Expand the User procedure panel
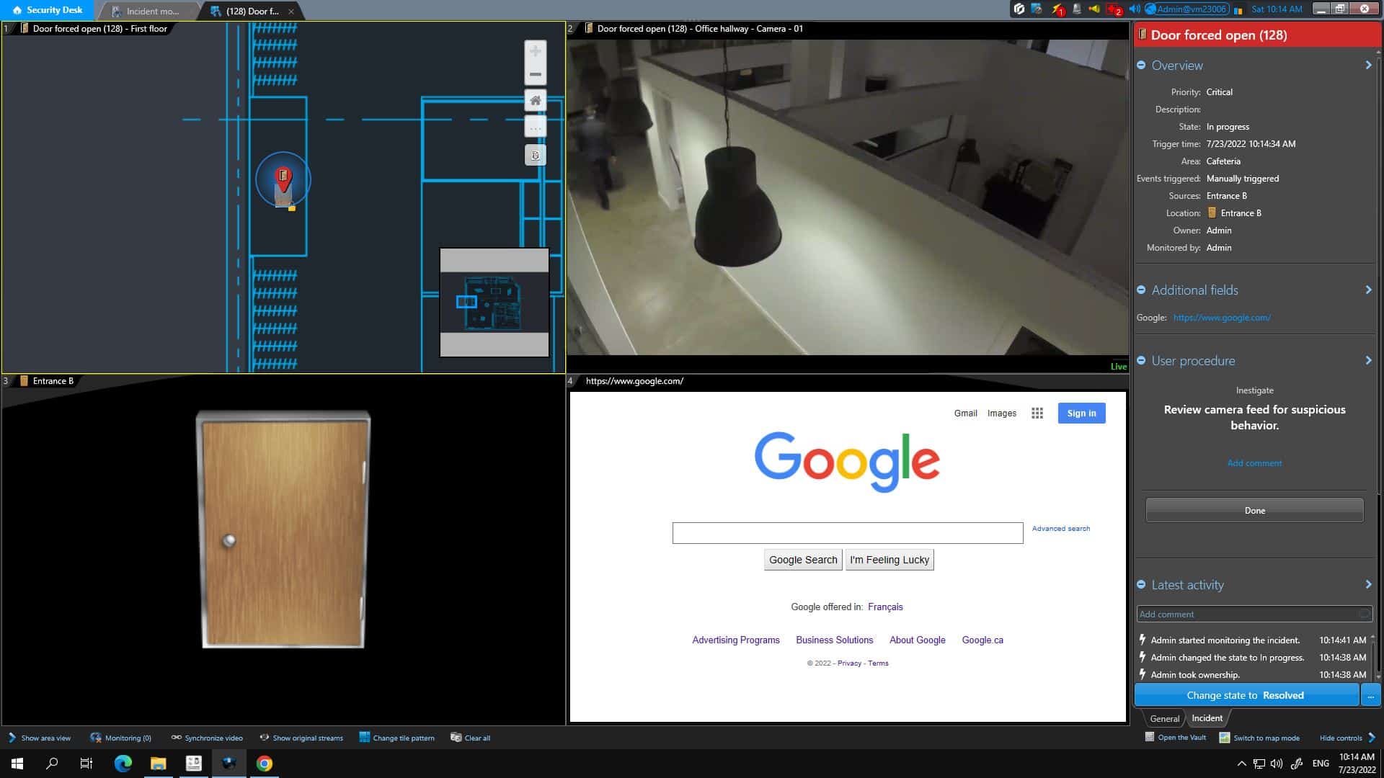Screen dimensions: 1384x778 click(1368, 360)
